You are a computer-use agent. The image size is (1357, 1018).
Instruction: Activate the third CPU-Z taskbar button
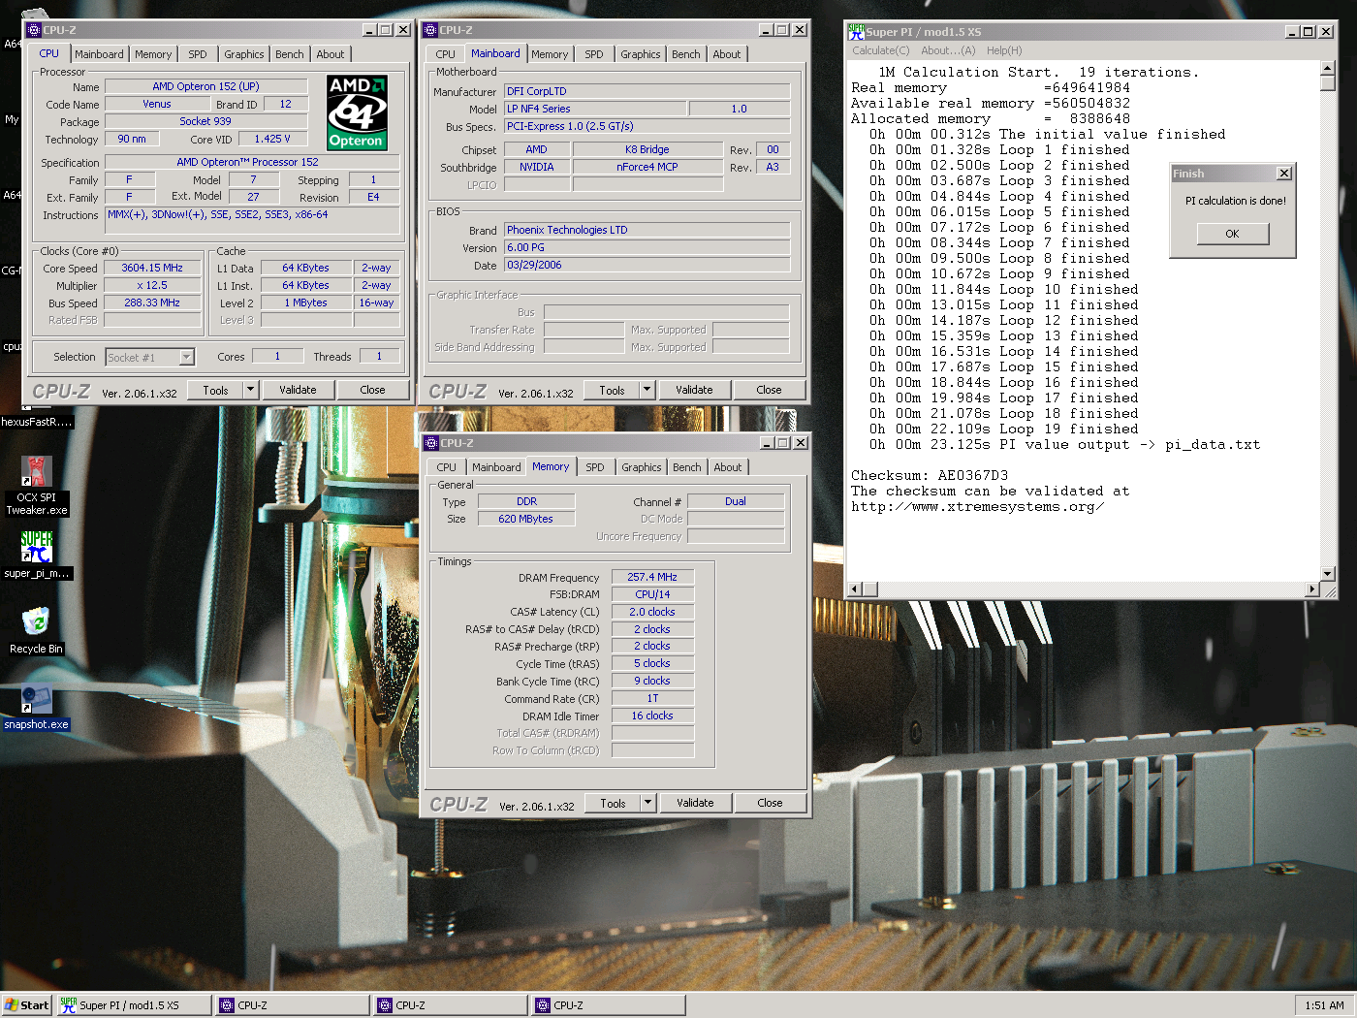(x=608, y=1005)
